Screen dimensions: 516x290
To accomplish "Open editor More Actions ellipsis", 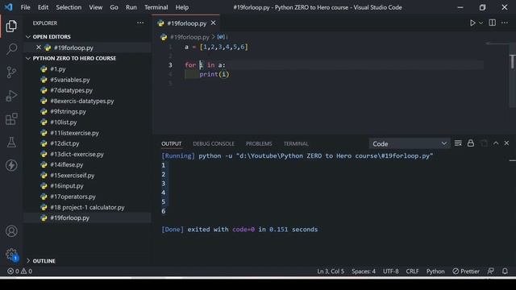I will (505, 23).
